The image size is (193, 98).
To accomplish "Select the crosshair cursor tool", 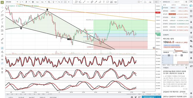I will pos(2,7).
